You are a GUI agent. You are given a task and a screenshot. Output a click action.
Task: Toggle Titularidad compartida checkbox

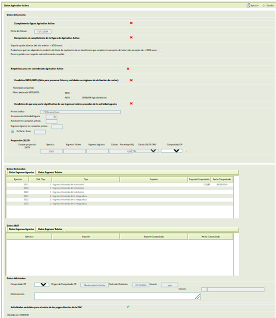[x=43, y=88]
